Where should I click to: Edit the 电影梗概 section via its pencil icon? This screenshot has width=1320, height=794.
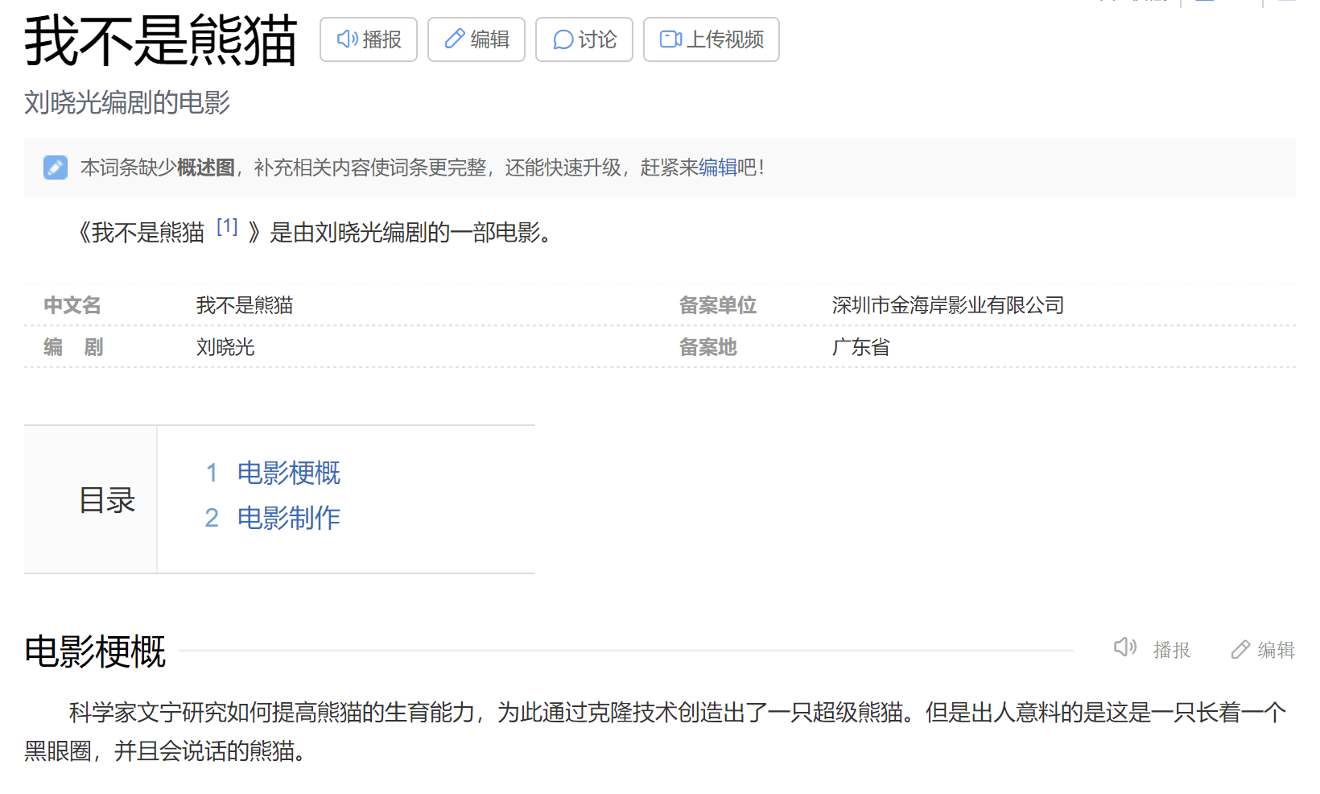(x=1240, y=649)
